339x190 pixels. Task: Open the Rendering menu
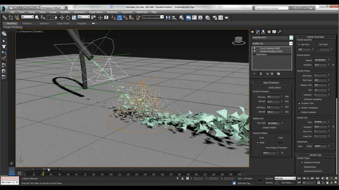point(112,12)
